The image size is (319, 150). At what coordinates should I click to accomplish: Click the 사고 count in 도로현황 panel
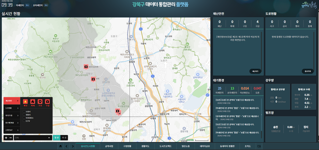click(272, 22)
